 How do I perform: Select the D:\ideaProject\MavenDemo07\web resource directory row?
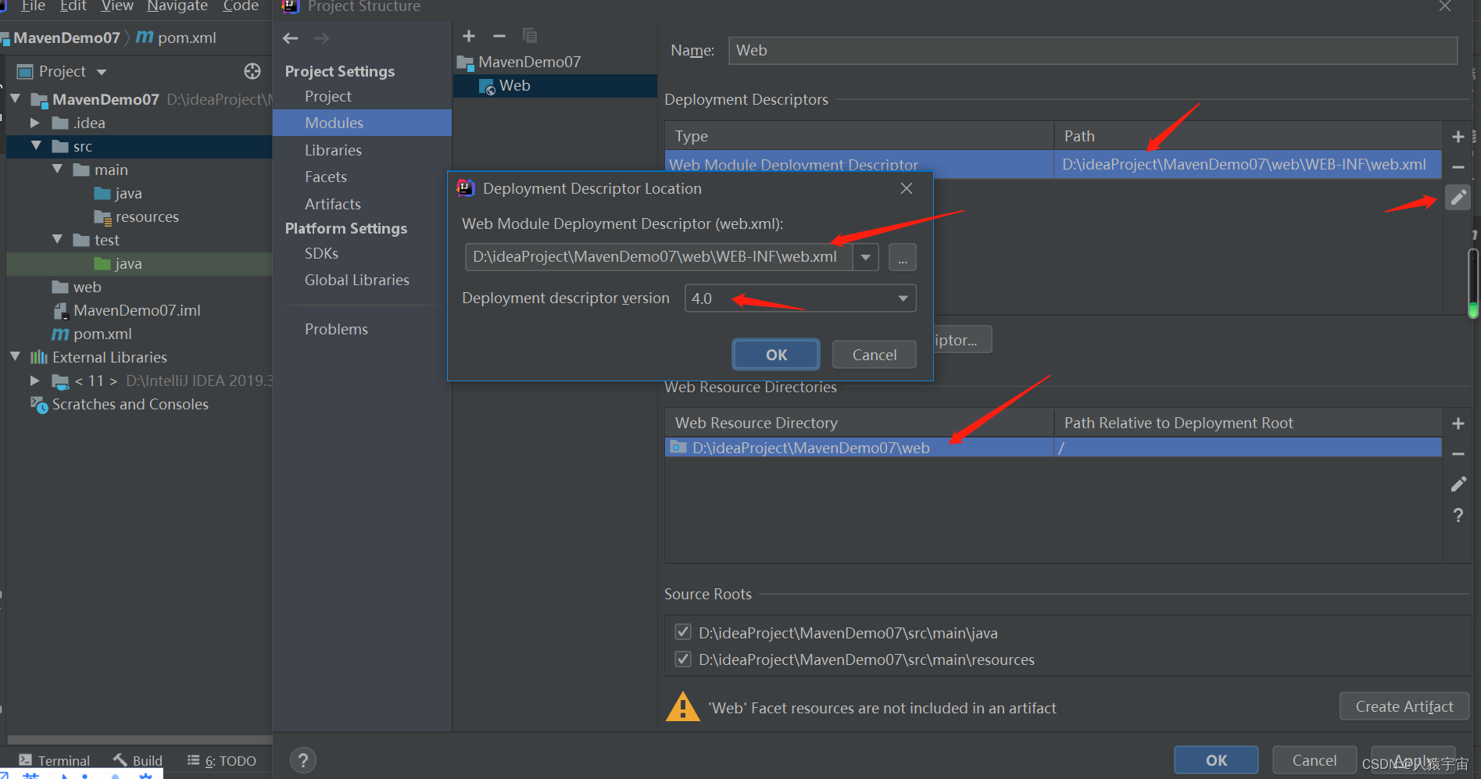(x=1053, y=448)
